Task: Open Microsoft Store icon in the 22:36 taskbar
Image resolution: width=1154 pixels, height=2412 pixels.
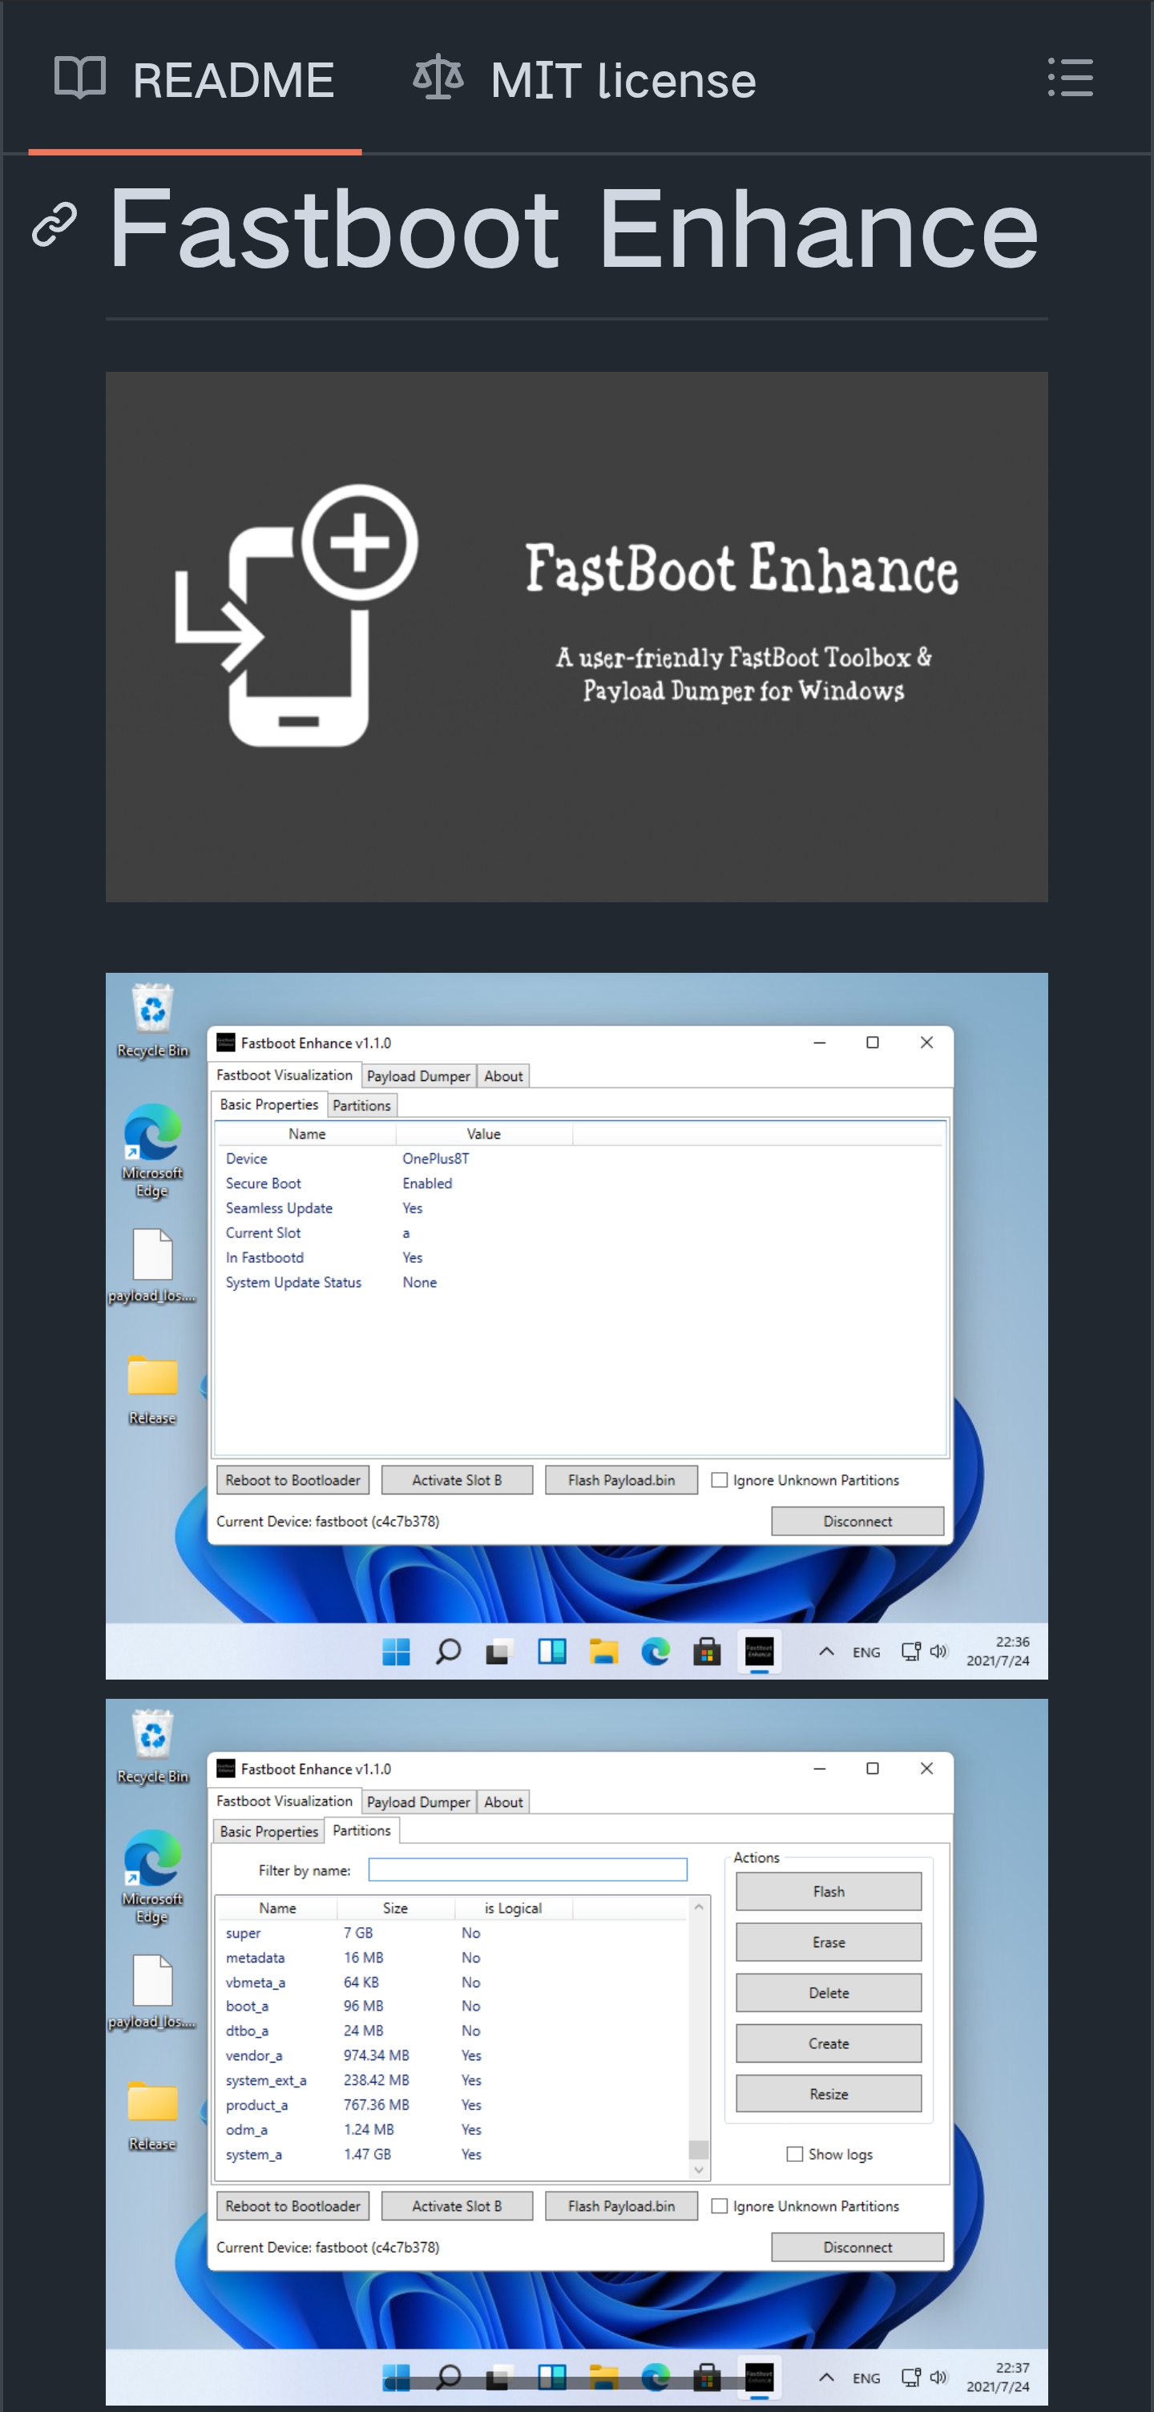Action: click(707, 1652)
